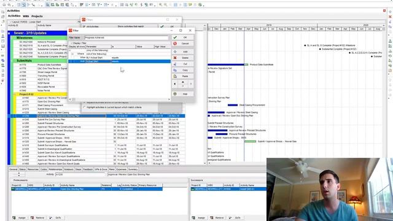Open the General details tab
The width and height of the screenshot is (393, 221).
pos(14,169)
